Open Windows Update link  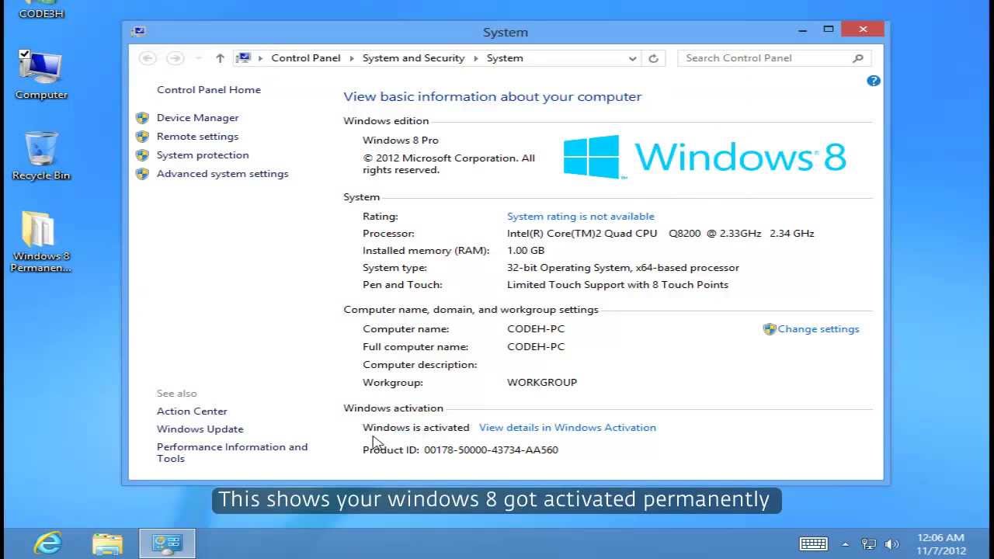coord(200,429)
